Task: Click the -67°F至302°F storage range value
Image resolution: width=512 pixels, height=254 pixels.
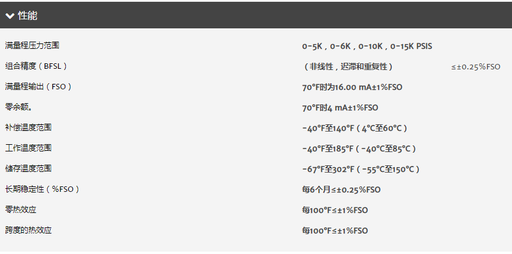Action: [x=361, y=170]
